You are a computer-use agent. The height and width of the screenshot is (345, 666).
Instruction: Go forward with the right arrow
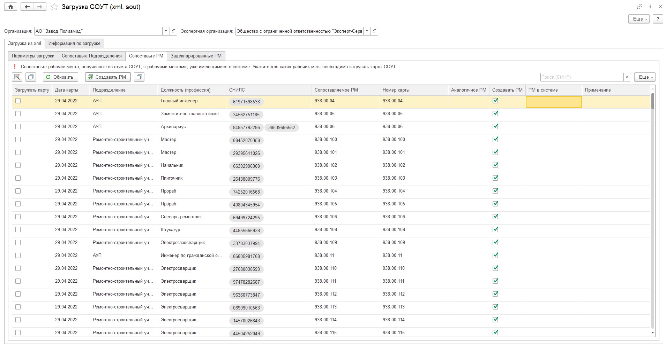pos(40,7)
